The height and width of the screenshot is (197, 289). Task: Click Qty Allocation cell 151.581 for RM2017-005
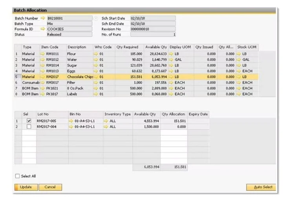coord(174,121)
